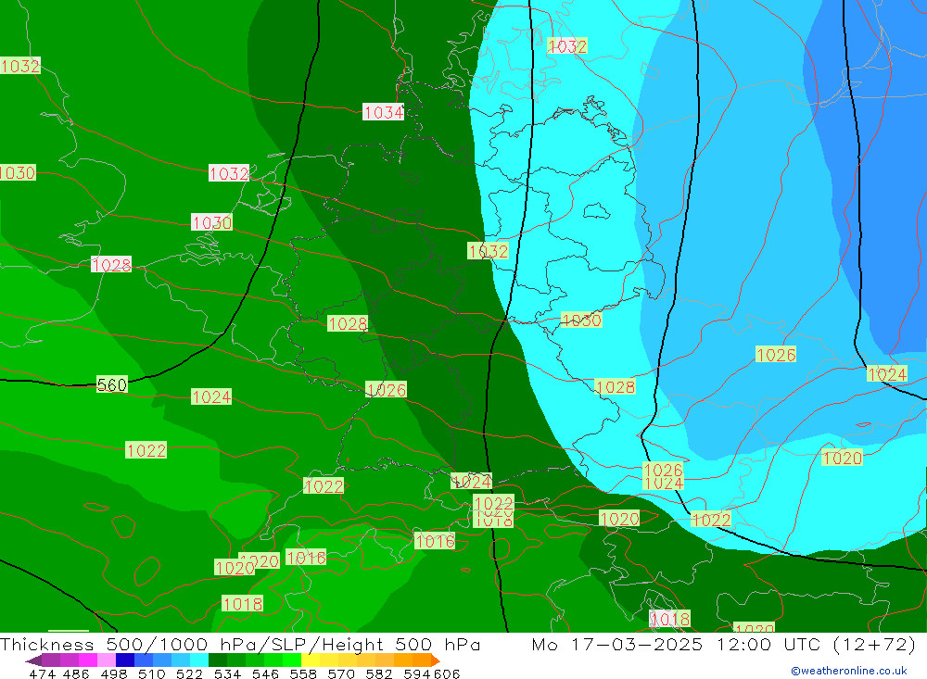Click the forecast date "Mo 17-03-2025 12:00 UTC (12+72)"
Image resolution: width=927 pixels, height=679 pixels.
(724, 644)
